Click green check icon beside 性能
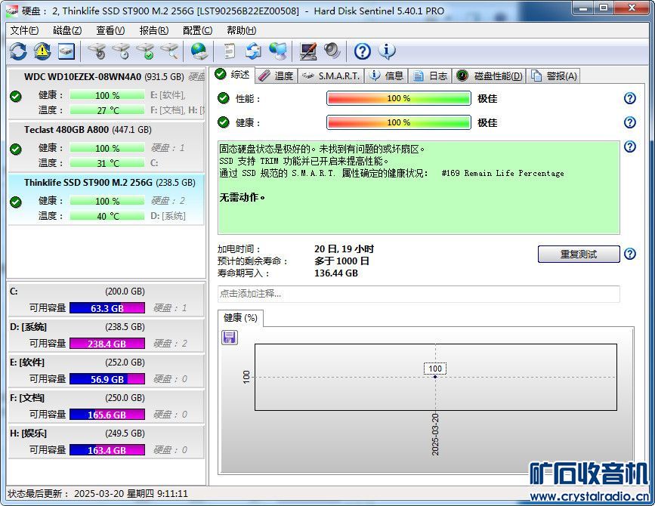This screenshot has height=506, width=655. 224,98
